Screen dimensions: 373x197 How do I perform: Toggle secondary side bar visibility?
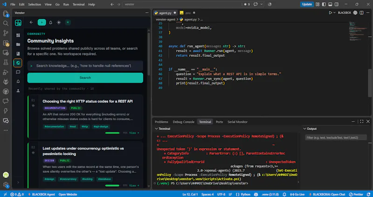coord(337,4)
